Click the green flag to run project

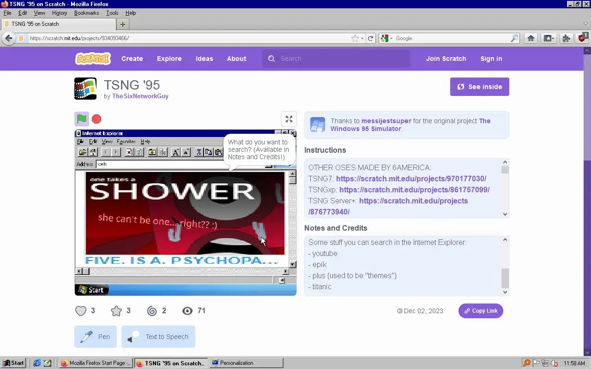click(x=82, y=119)
